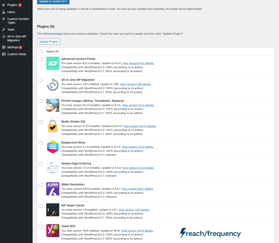This screenshot has width=279, height=243.
Task: Open the All-in-One WP Migration sidebar menu
Action: [16, 38]
